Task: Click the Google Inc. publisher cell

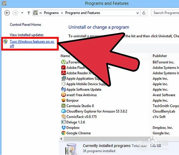Action: pos(161,133)
